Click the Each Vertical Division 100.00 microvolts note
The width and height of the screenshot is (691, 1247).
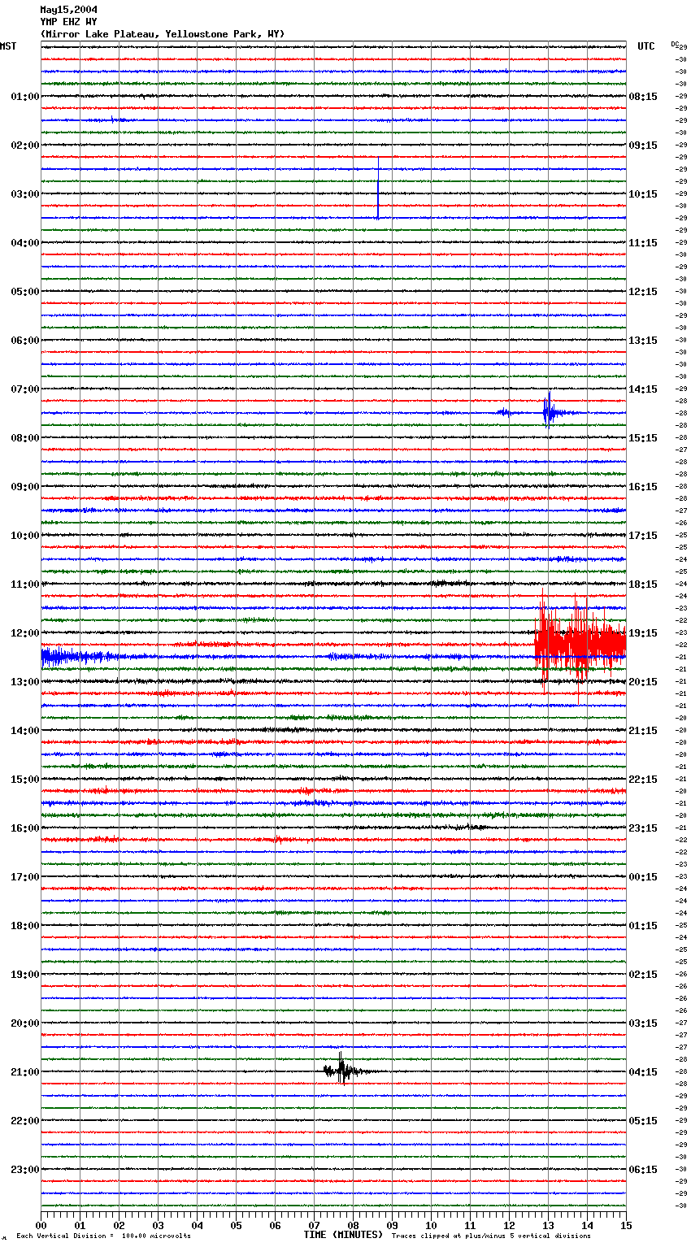(104, 1236)
